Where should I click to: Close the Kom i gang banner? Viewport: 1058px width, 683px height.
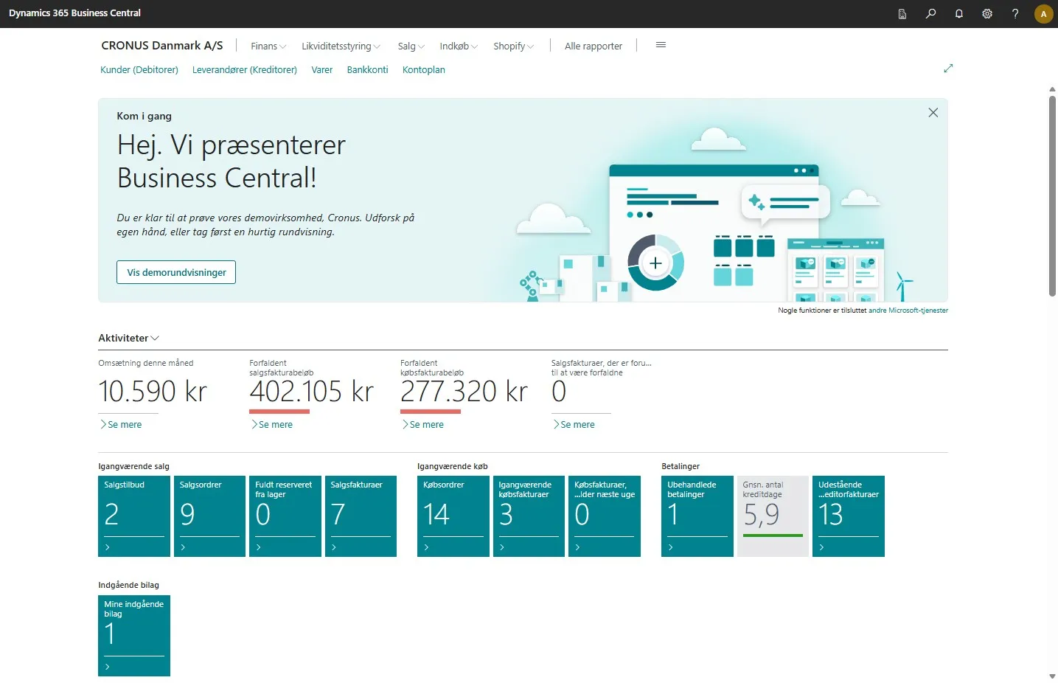pyautogui.click(x=933, y=113)
